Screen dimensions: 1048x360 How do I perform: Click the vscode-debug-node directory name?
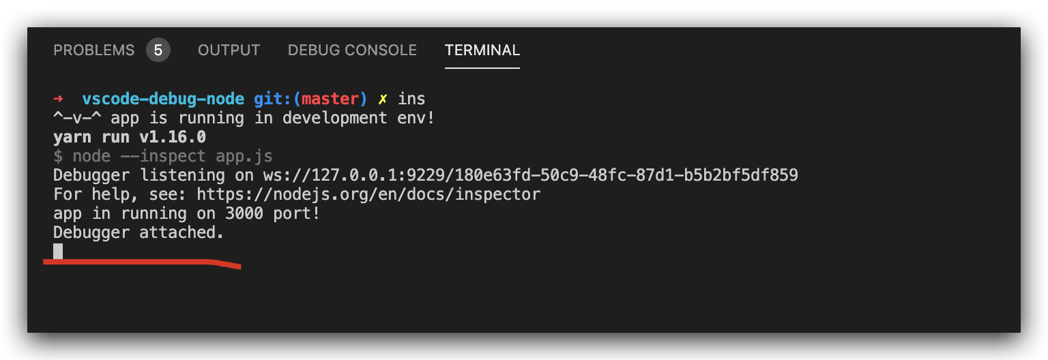163,99
